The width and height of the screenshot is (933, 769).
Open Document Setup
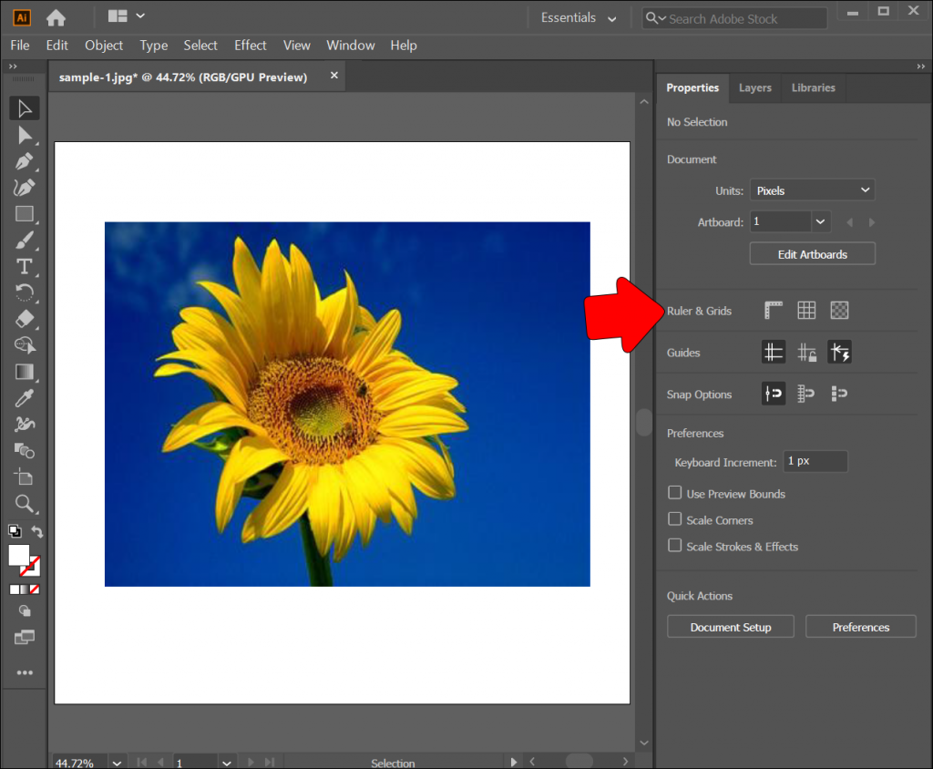pos(730,626)
